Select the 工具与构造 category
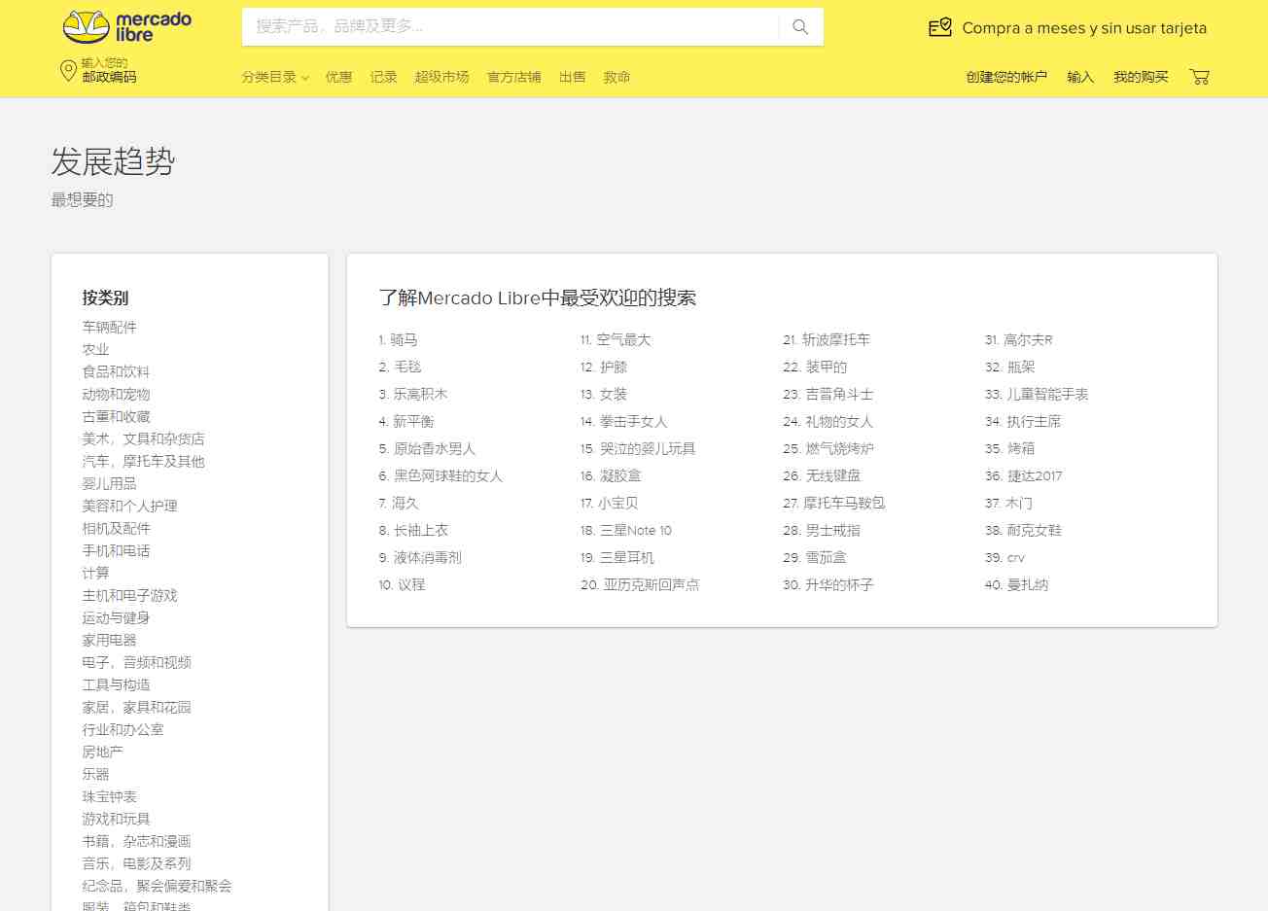Viewport: 1268px width, 911px height. coord(116,684)
